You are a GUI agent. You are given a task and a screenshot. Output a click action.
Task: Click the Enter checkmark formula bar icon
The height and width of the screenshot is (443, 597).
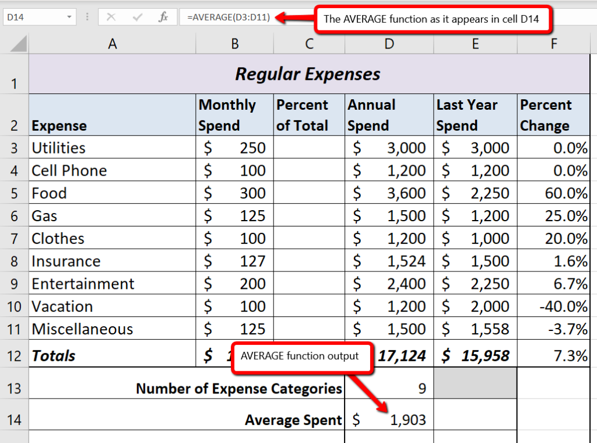138,17
